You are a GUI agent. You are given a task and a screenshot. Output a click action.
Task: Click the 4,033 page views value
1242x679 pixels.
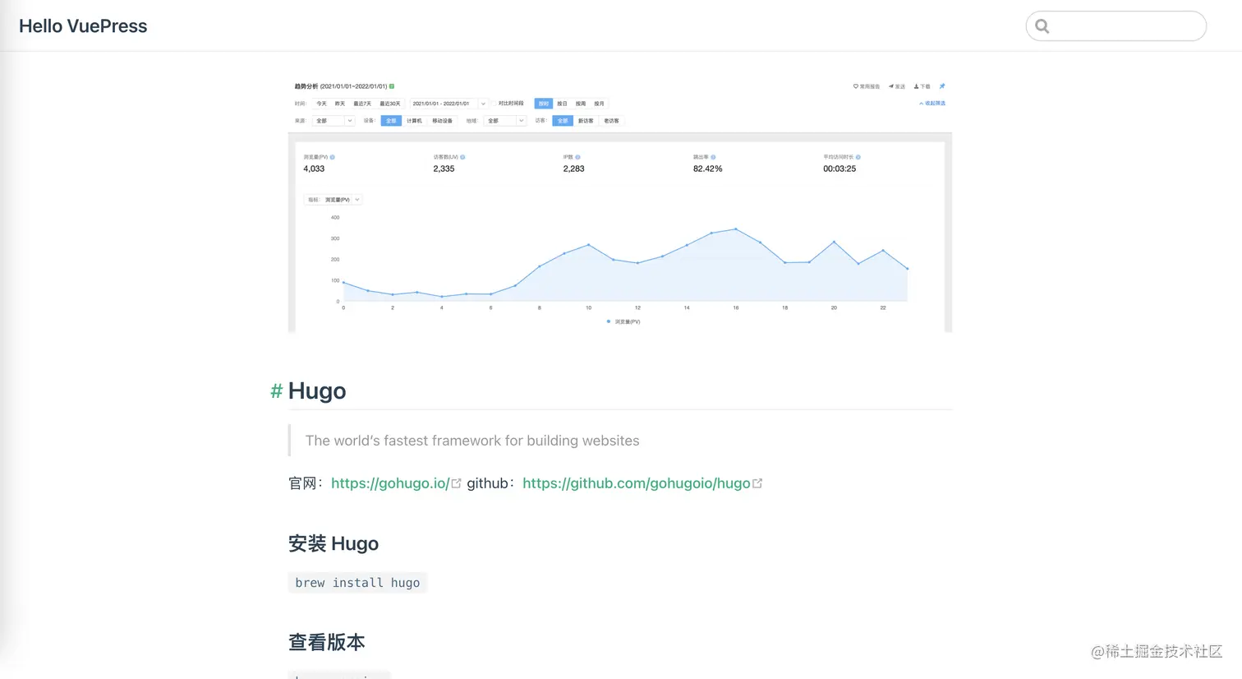tap(314, 169)
